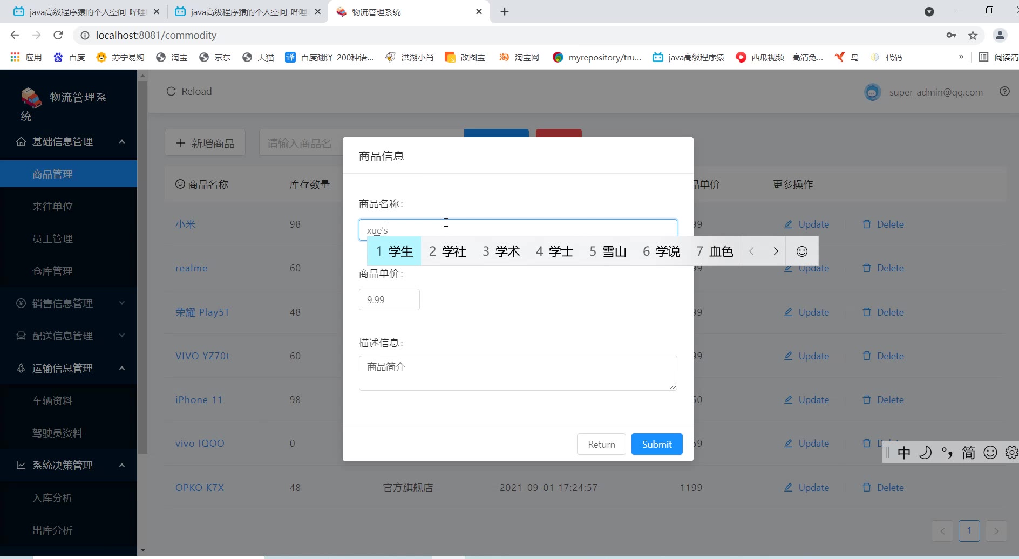The width and height of the screenshot is (1019, 559).
Task: Collapse 系统决策管理 menu section
Action: 69,465
